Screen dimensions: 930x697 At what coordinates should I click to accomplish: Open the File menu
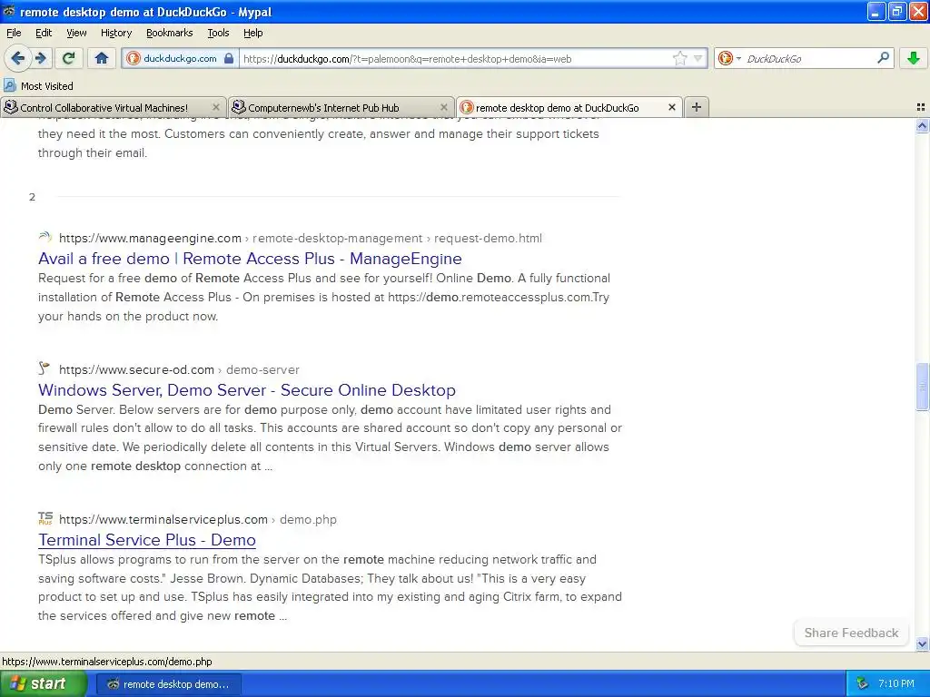14,33
